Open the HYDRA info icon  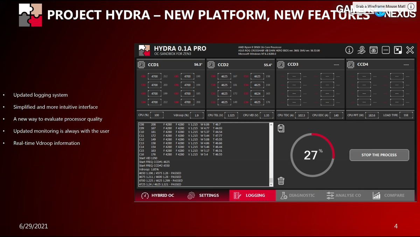(349, 50)
